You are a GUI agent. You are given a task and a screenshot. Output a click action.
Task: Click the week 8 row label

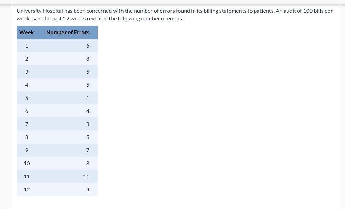[27, 137]
